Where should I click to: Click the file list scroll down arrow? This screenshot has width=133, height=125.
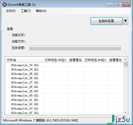click(x=126, y=112)
